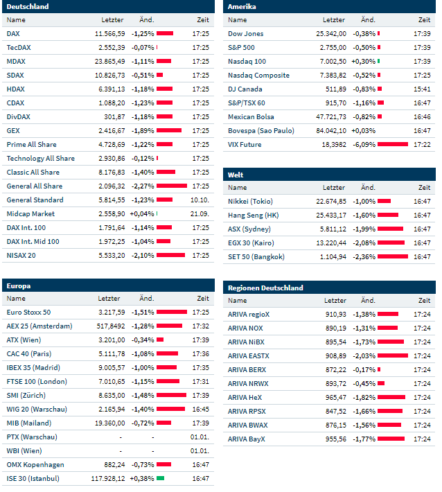Click the green bar for ISE 30 (Istanbul)
This screenshot has height=492, width=442.
click(160, 478)
